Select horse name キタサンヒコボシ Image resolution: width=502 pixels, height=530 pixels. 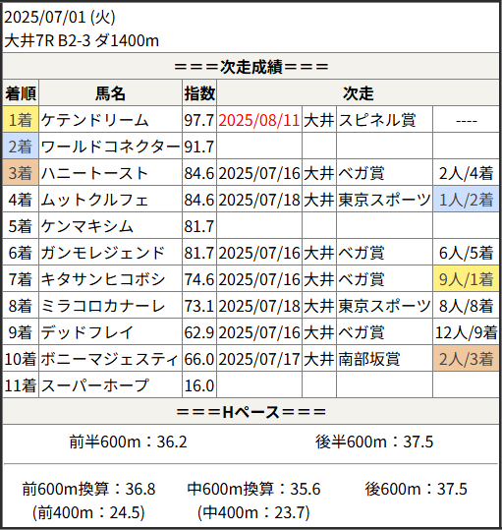(103, 279)
